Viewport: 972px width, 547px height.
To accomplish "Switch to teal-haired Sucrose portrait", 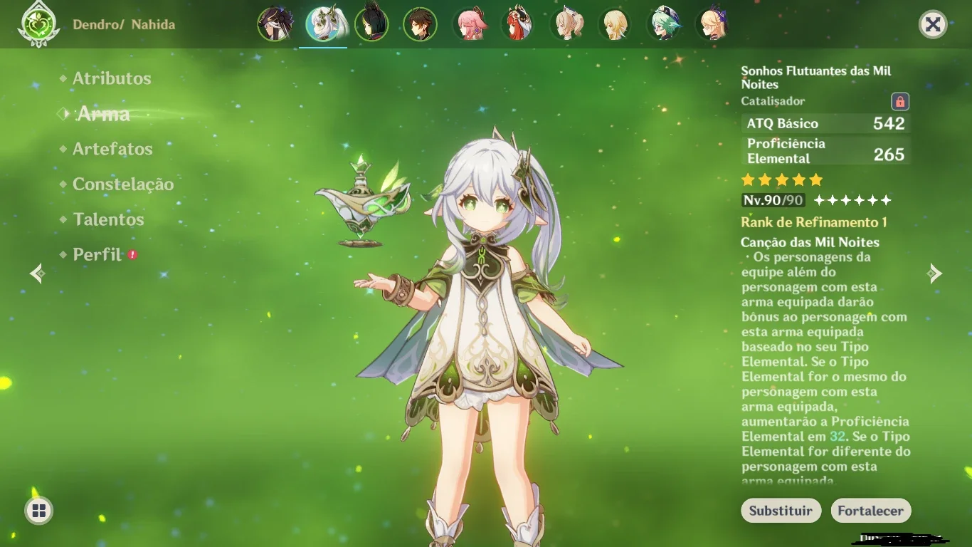I will [x=665, y=24].
